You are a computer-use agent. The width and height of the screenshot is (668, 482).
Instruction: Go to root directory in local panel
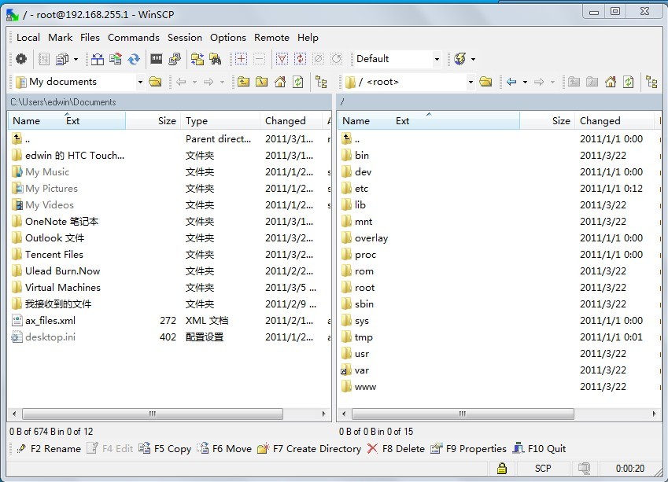pyautogui.click(x=261, y=82)
